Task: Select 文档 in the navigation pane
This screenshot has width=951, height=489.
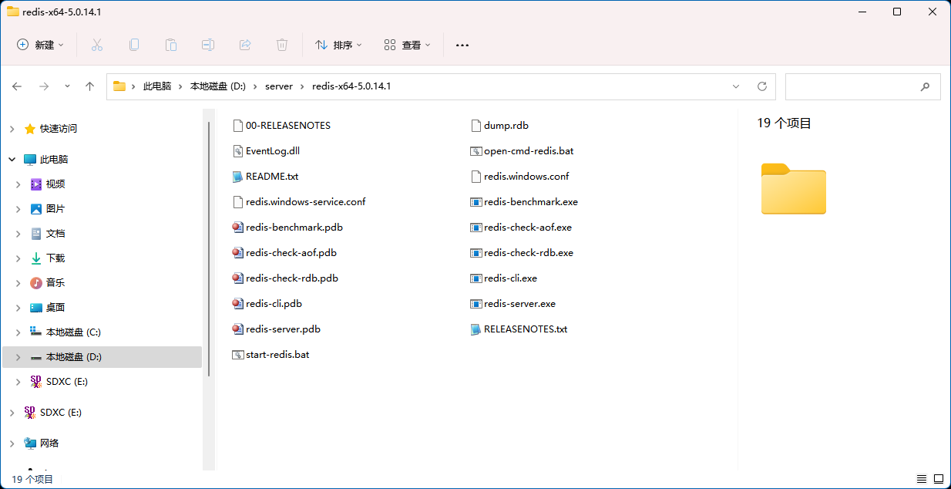Action: coord(55,234)
